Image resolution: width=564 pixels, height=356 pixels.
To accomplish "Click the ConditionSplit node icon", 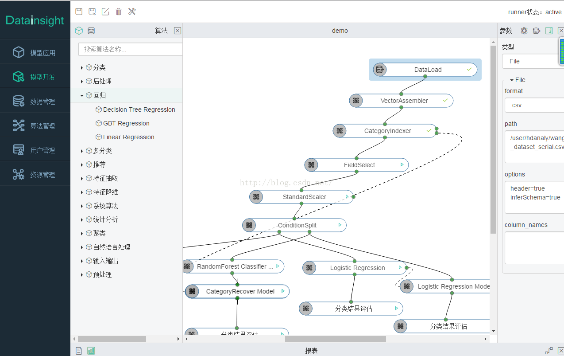I will click(x=249, y=225).
